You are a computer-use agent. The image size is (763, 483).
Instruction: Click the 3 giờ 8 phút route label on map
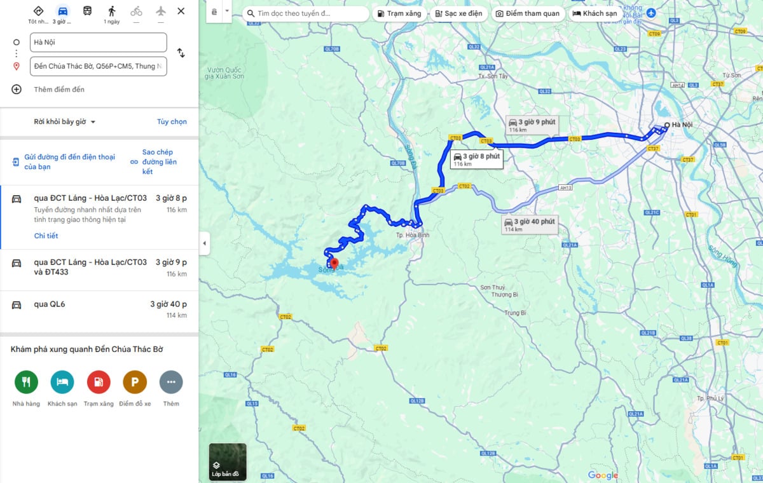pos(476,159)
